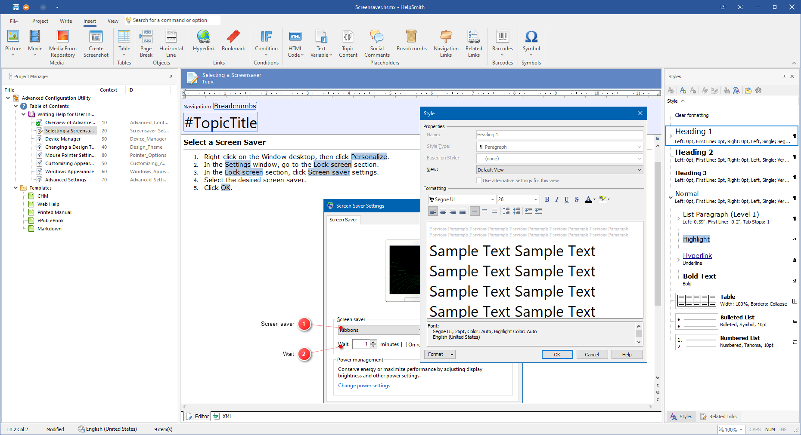This screenshot has height=435, width=801.
Task: Pin the Project Manager panel
Action: coord(171,77)
